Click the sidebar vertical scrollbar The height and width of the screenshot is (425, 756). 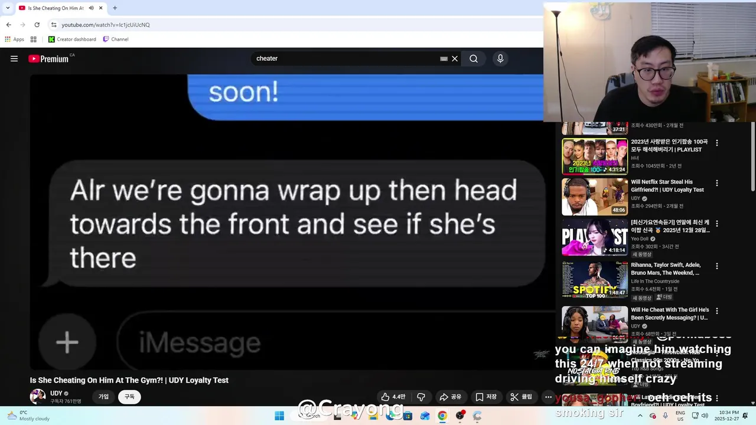point(752,156)
